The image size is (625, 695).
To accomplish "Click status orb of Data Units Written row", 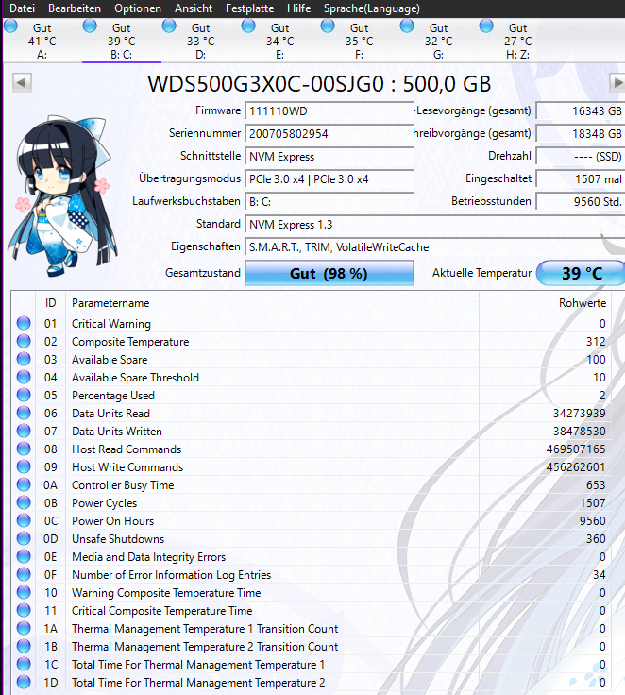I will 24,431.
